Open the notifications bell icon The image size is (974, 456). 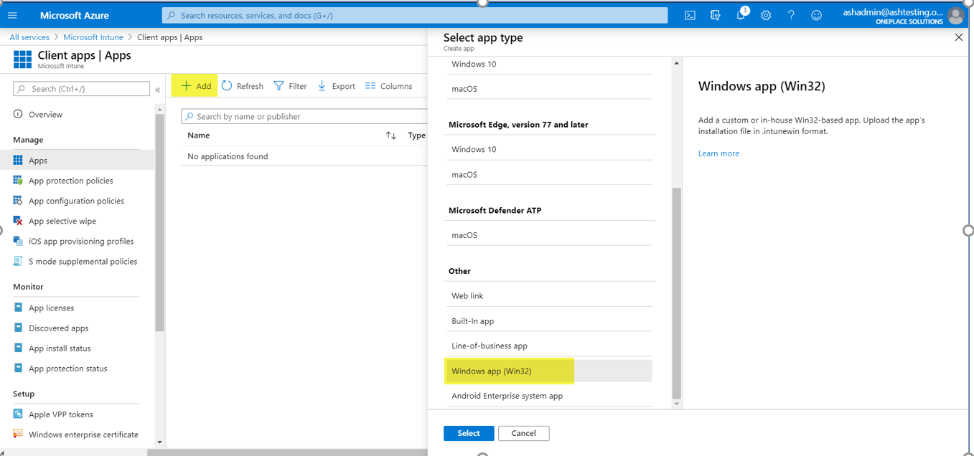tap(741, 15)
